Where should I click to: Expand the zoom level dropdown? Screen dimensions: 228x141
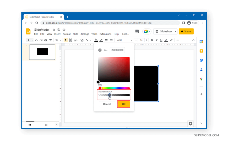(x=60, y=40)
